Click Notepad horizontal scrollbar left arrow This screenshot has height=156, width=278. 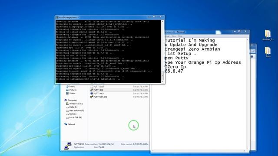coord(152,151)
